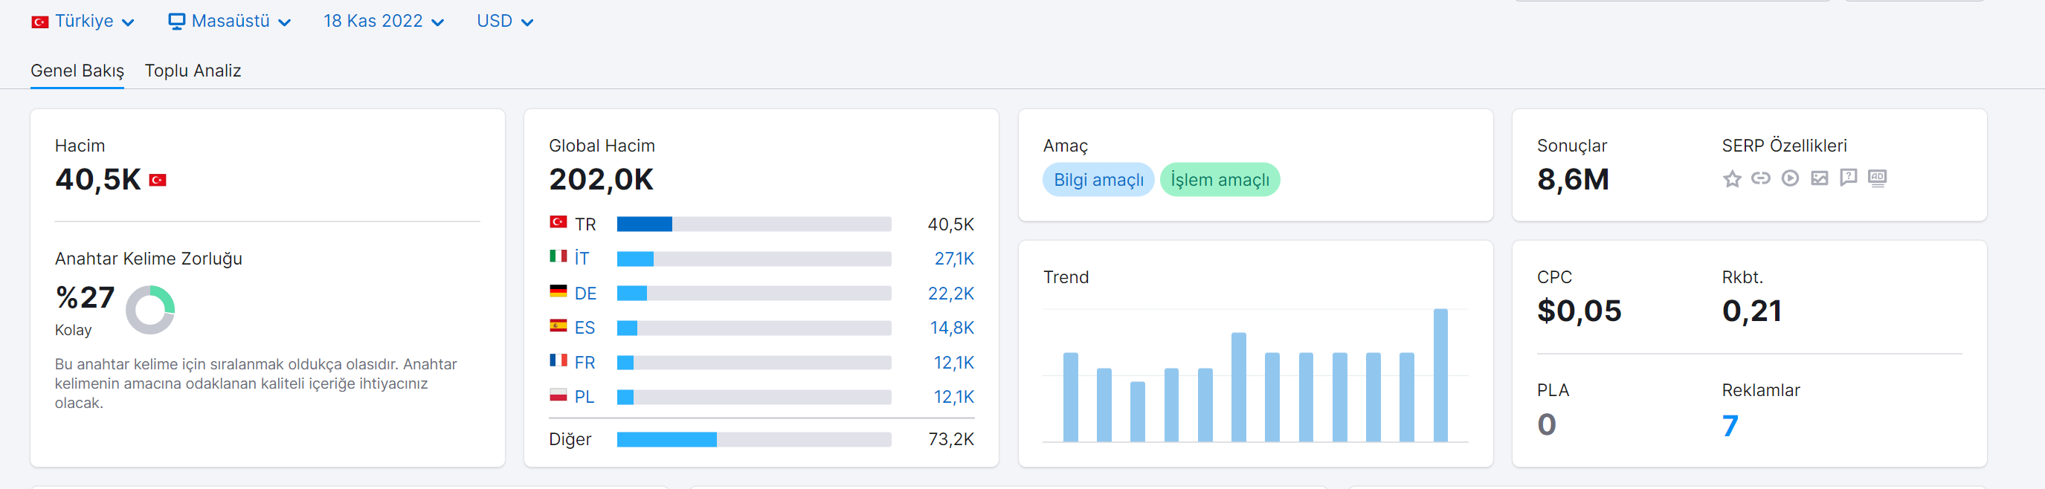Click the Turkey flag in the TR row
The image size is (2045, 489).
pos(558,222)
